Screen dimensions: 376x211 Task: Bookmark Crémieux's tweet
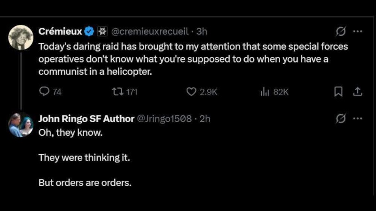click(x=337, y=93)
